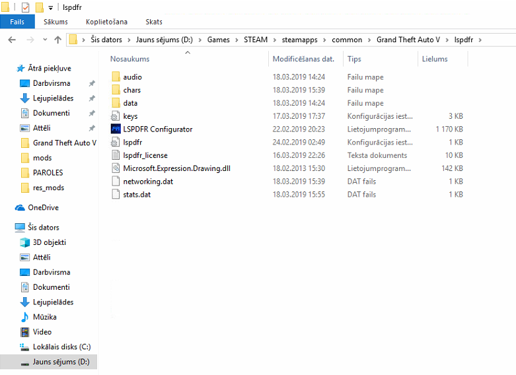
Task: Click the Properties checkmark icon in title bar
Action: (x=25, y=7)
